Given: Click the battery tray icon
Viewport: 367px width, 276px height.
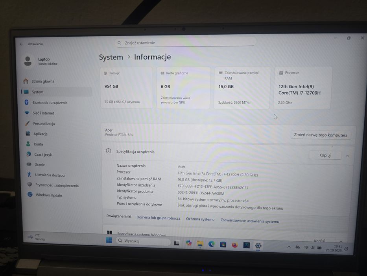Looking at the screenshot, I should point(319,248).
